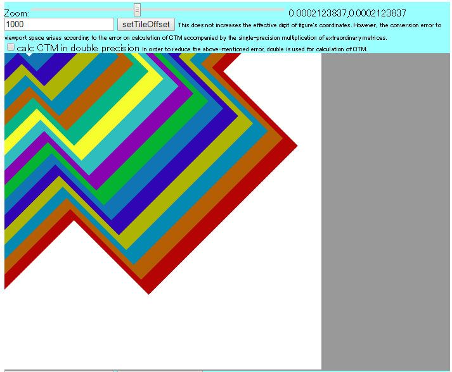This screenshot has height=372, width=452.
Task: Focus the tile offset field containing 1000
Action: point(59,25)
